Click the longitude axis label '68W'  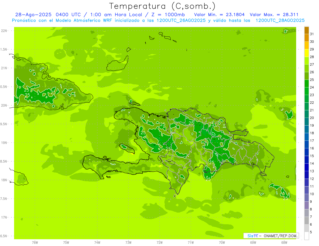tap(284, 243)
